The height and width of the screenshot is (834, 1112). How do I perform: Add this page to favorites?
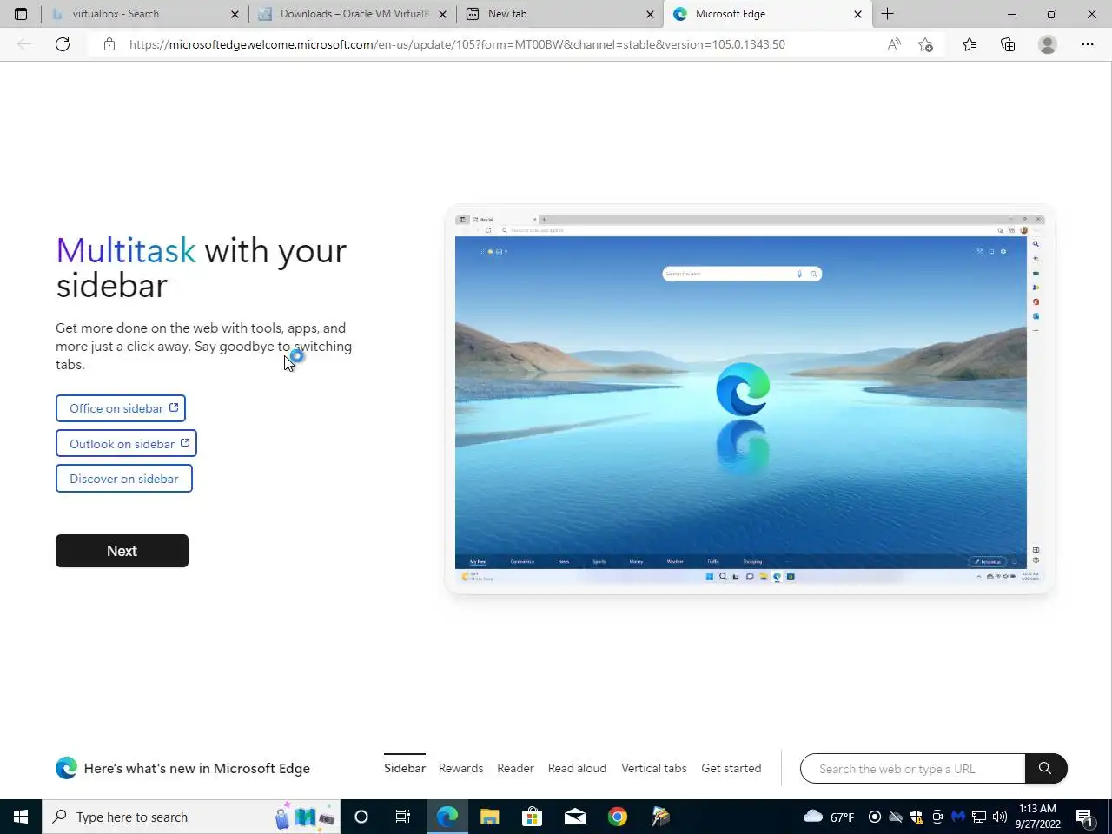tap(926, 44)
